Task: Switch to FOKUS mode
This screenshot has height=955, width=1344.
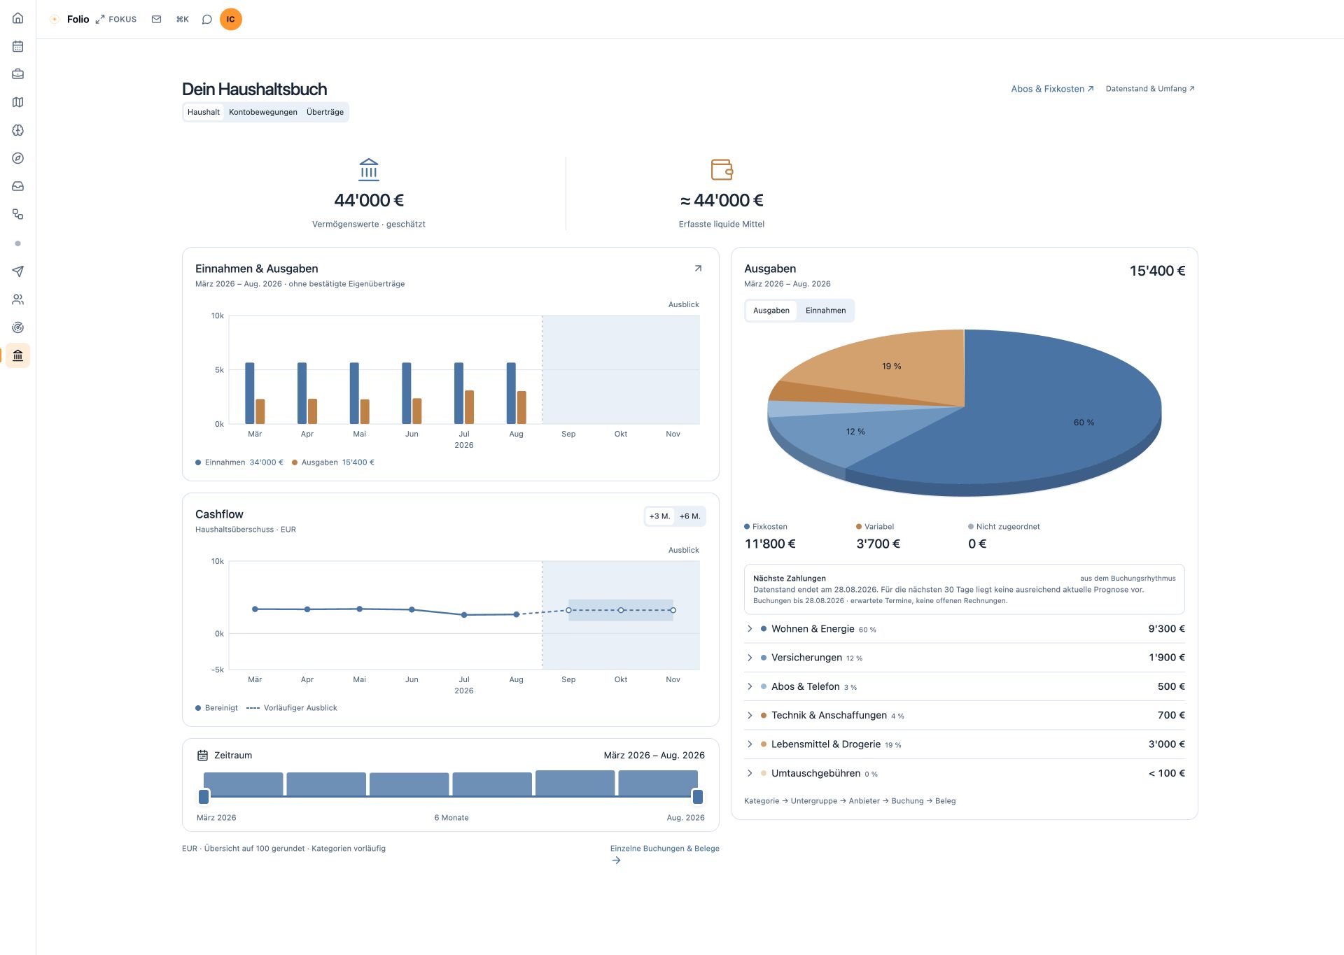Action: [116, 20]
